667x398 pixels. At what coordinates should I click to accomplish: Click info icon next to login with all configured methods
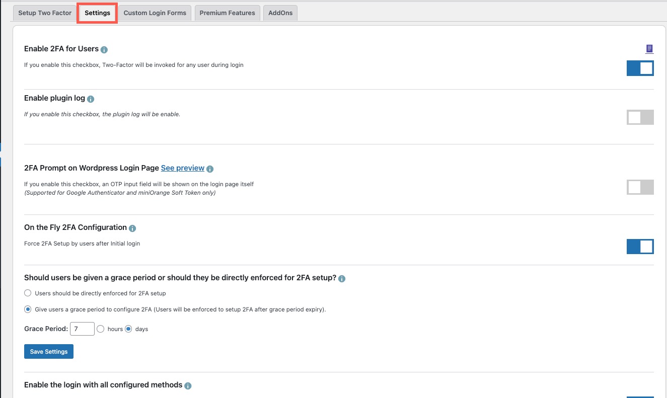click(188, 386)
